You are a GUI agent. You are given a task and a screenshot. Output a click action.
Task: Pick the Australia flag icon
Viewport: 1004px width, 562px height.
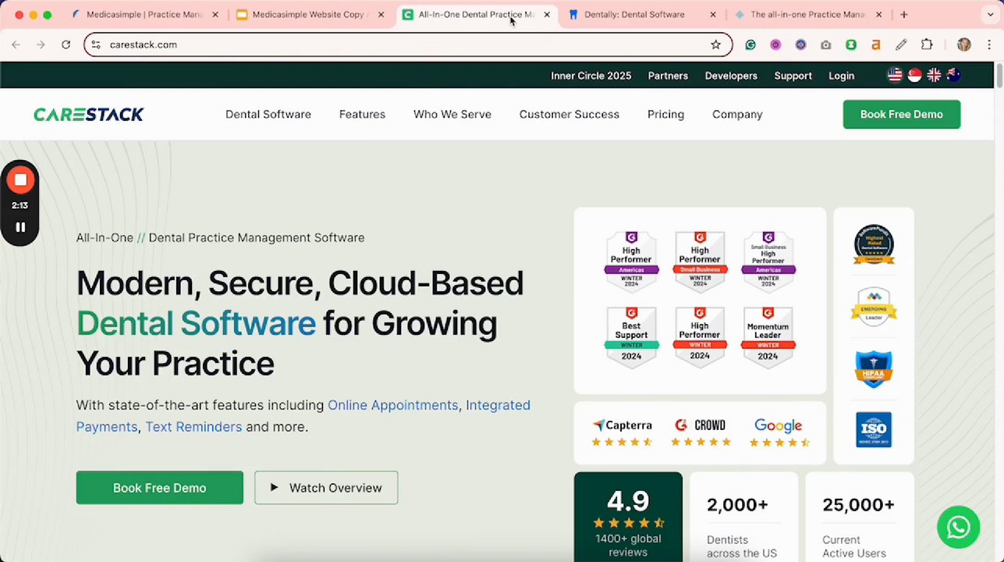point(953,75)
